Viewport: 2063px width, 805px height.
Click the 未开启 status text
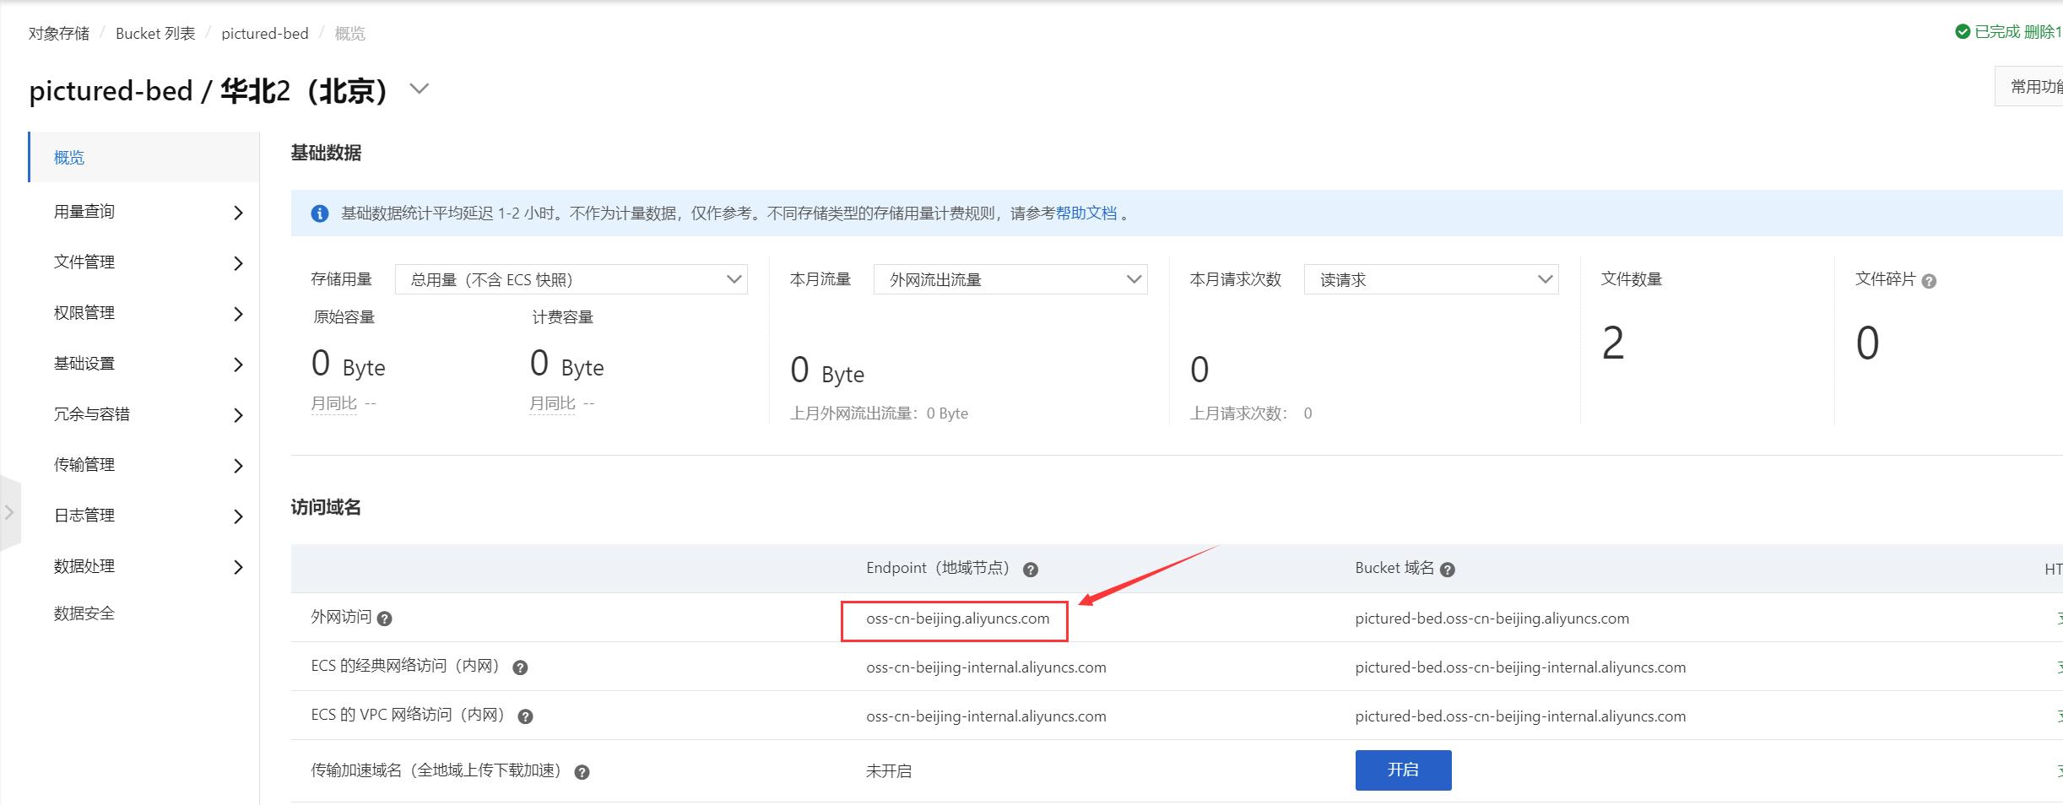[889, 771]
